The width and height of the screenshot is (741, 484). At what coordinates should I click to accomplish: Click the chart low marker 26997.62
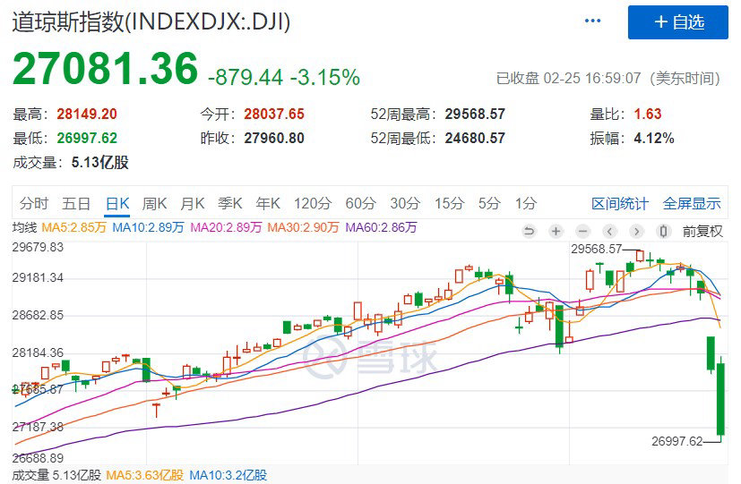point(677,442)
